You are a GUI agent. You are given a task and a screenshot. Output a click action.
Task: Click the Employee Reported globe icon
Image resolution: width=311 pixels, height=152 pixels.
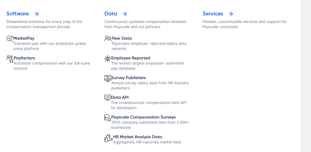[x=108, y=59]
